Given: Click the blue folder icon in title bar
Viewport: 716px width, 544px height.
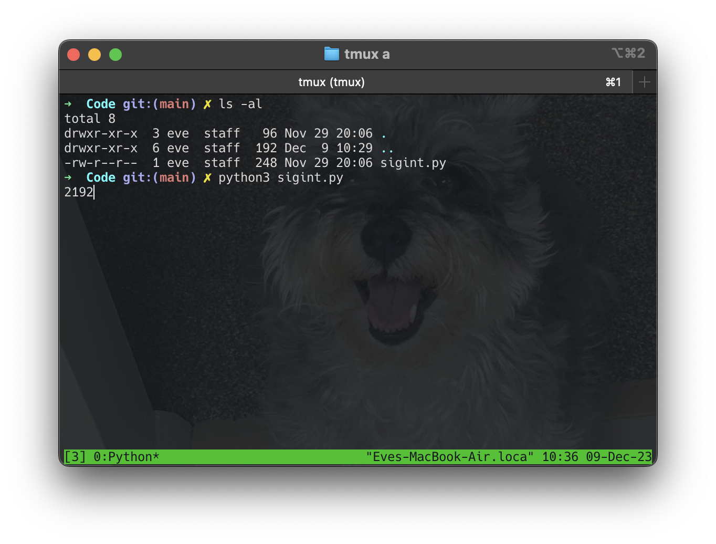Looking at the screenshot, I should point(331,54).
